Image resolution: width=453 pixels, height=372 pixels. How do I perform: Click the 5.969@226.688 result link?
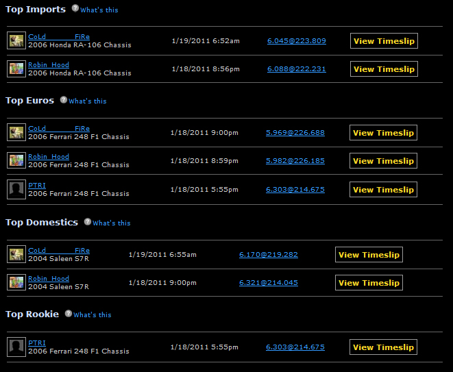point(295,133)
